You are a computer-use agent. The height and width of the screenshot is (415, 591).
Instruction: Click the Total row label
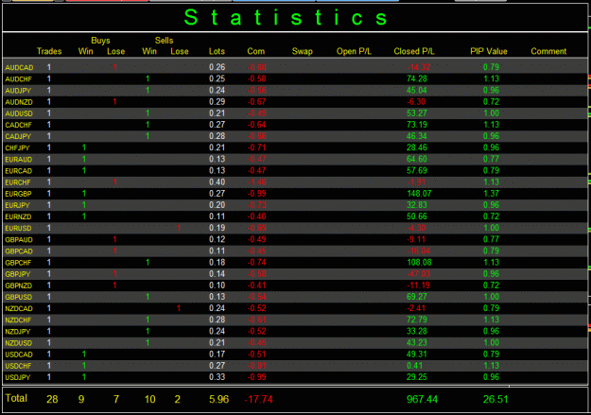pos(16,398)
